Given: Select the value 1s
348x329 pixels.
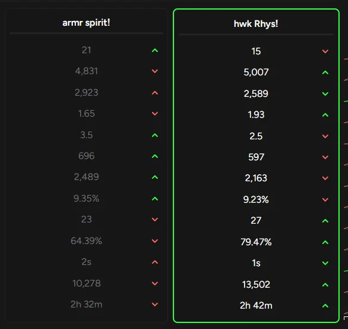Looking at the screenshot, I should pyautogui.click(x=256, y=263).
